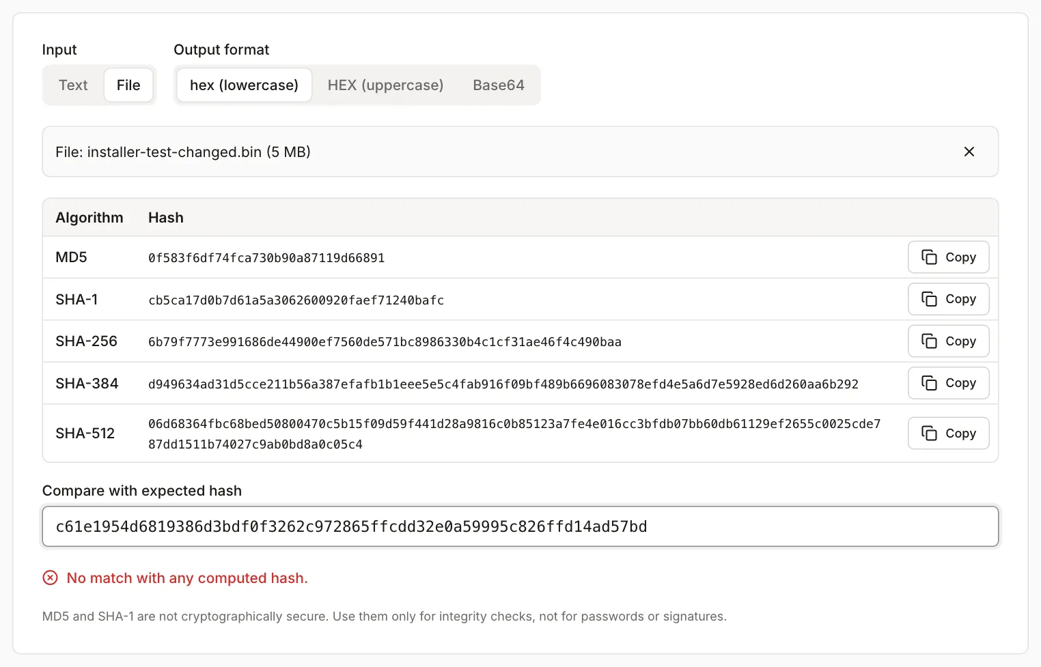Remove the installer-test-changed.bin file with the X icon

pos(969,152)
